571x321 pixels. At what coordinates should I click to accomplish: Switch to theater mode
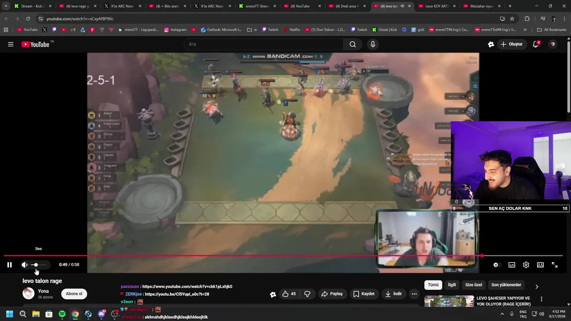tap(540, 265)
